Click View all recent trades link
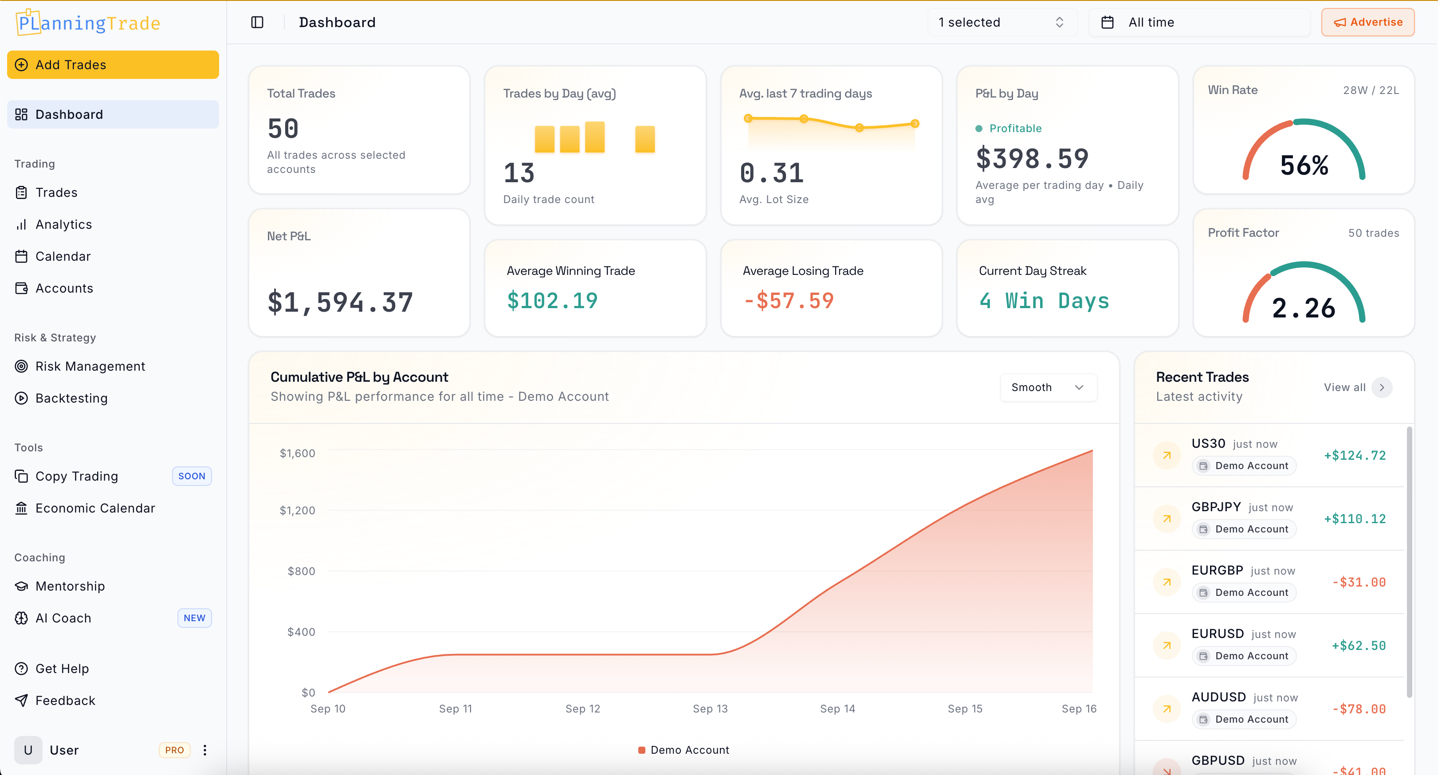 pos(1344,387)
